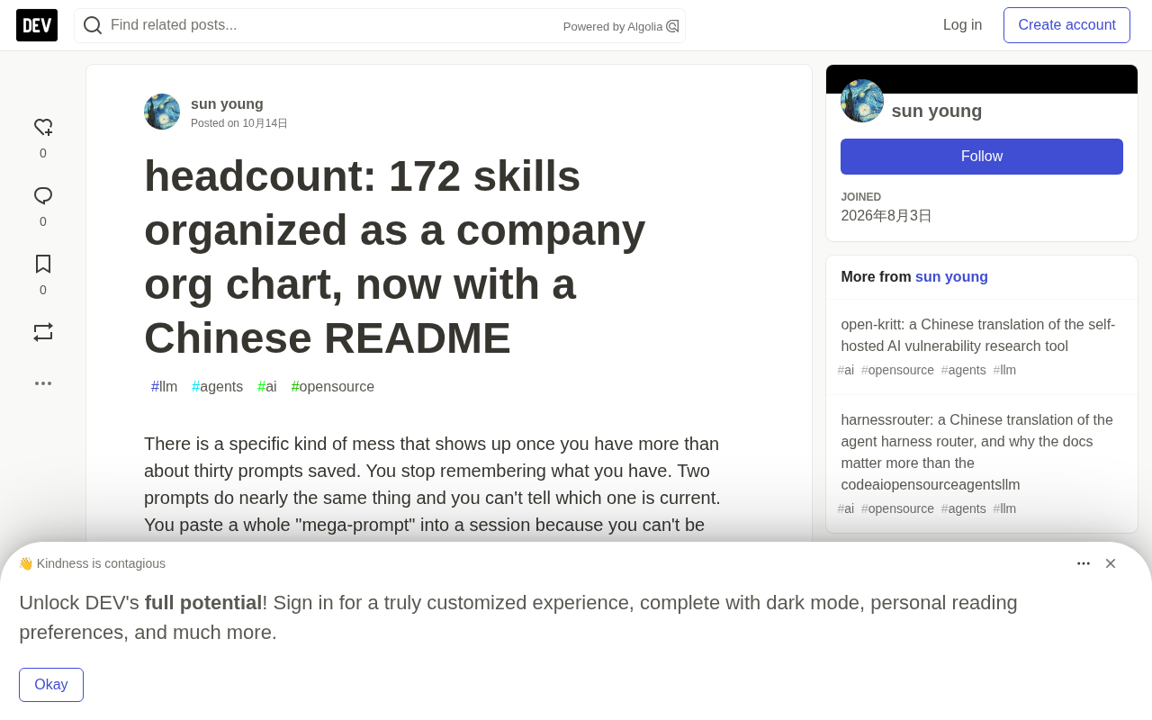The height and width of the screenshot is (720, 1152).
Task: Click the post title heading text
Action: point(395,256)
